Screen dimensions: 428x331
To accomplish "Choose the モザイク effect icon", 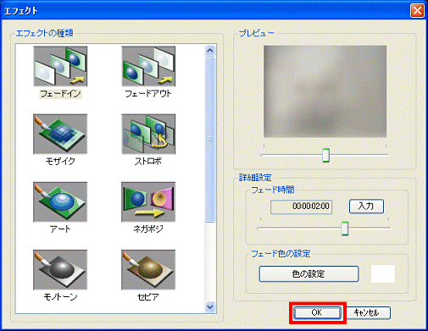I will [x=60, y=134].
